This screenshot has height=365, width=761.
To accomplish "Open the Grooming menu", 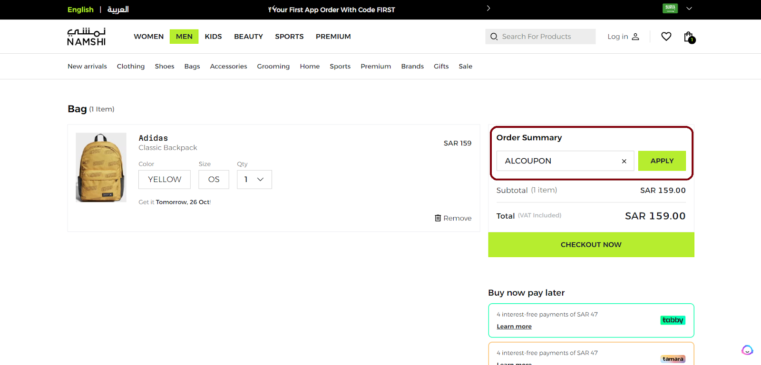I will click(273, 67).
